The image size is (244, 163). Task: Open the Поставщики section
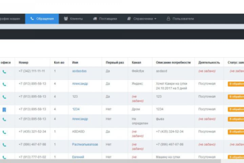105,19
